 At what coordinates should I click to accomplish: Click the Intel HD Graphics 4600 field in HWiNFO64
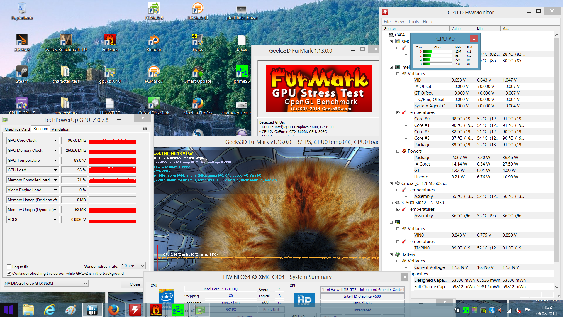click(x=362, y=296)
